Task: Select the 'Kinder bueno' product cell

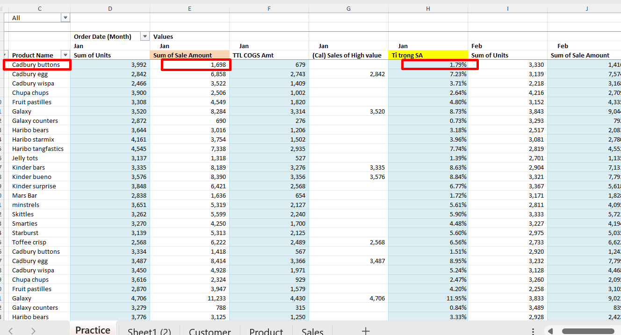Action: [39, 177]
